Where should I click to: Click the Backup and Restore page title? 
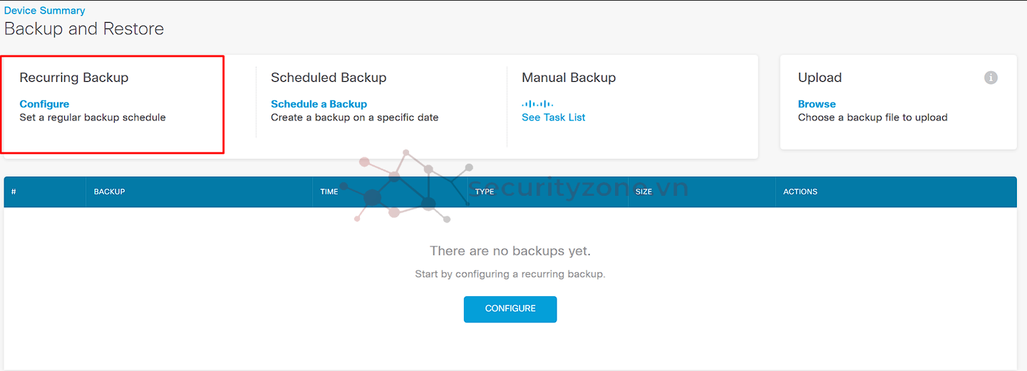point(84,29)
